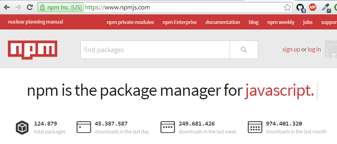
Task: Click the 45.387.587 downloads figure
Action: (x=111, y=124)
